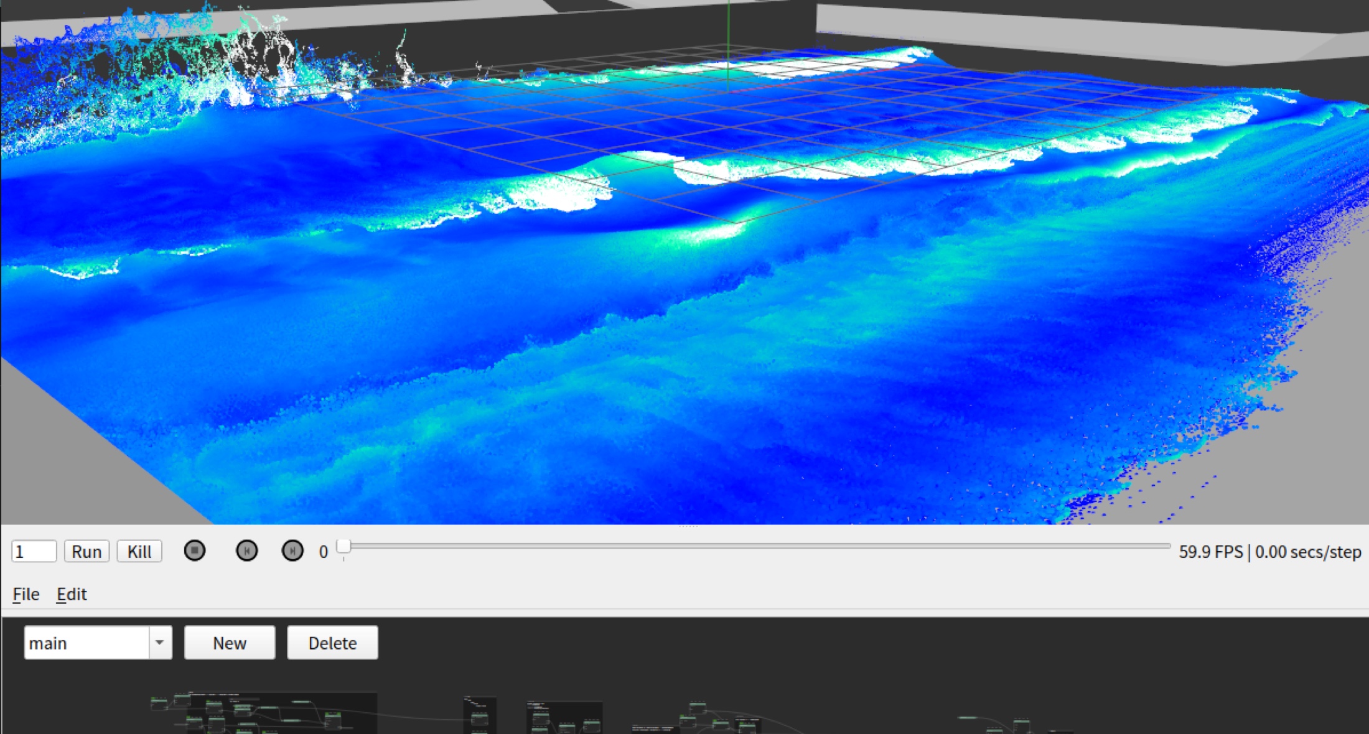The height and width of the screenshot is (734, 1369).
Task: Click the arrow beside the main selector
Action: (160, 643)
